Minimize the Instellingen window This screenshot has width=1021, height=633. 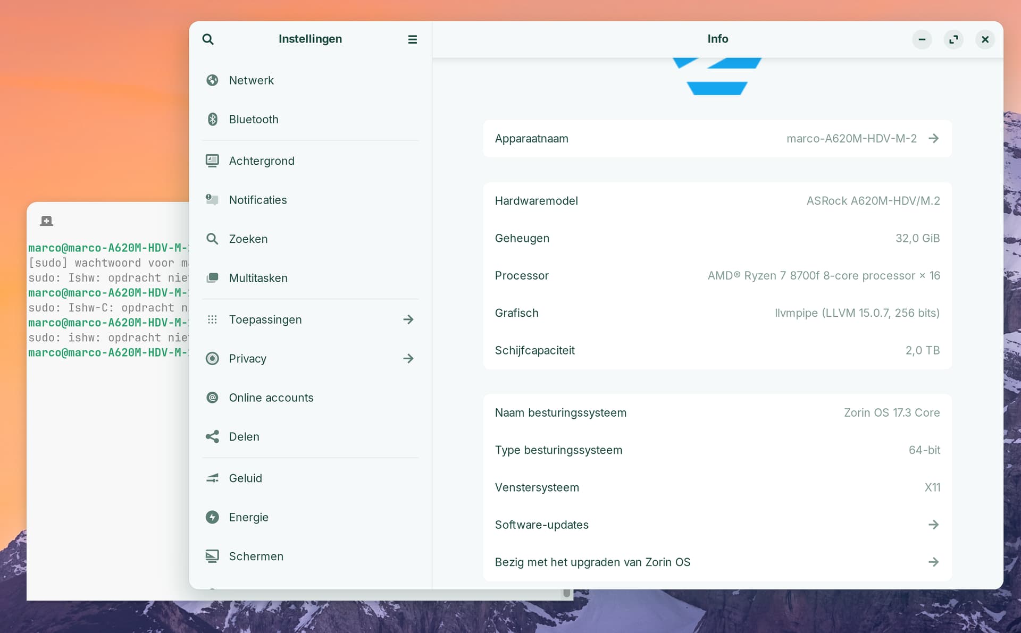click(x=922, y=39)
